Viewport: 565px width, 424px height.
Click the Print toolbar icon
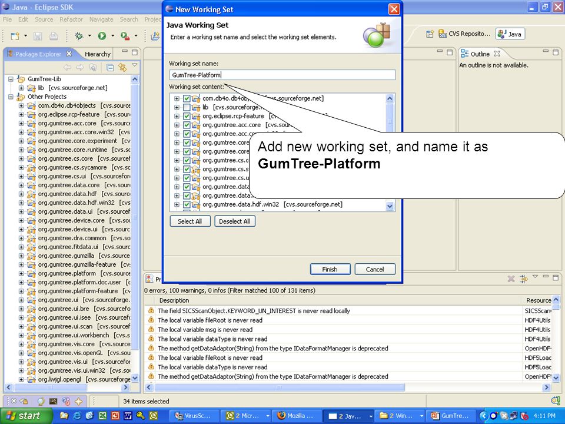(54, 36)
